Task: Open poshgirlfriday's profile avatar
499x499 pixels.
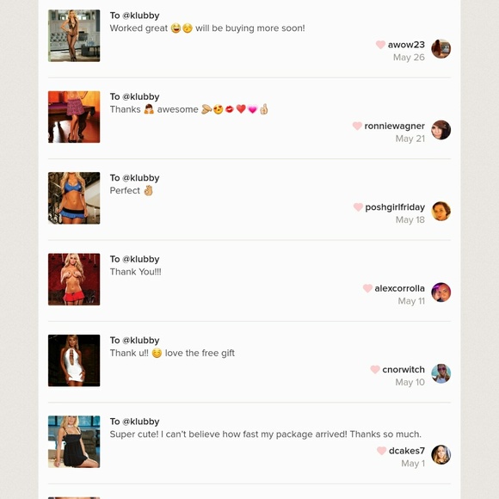Action: coord(440,211)
